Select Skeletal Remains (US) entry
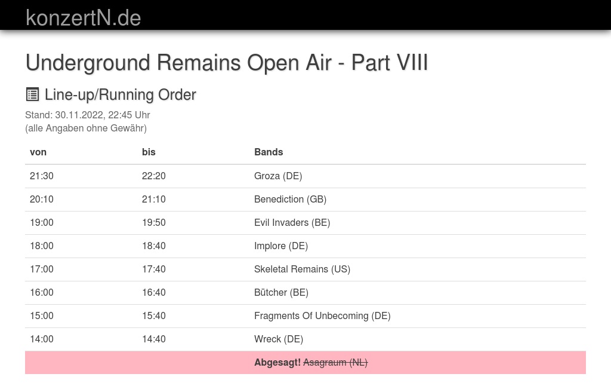 [302, 269]
